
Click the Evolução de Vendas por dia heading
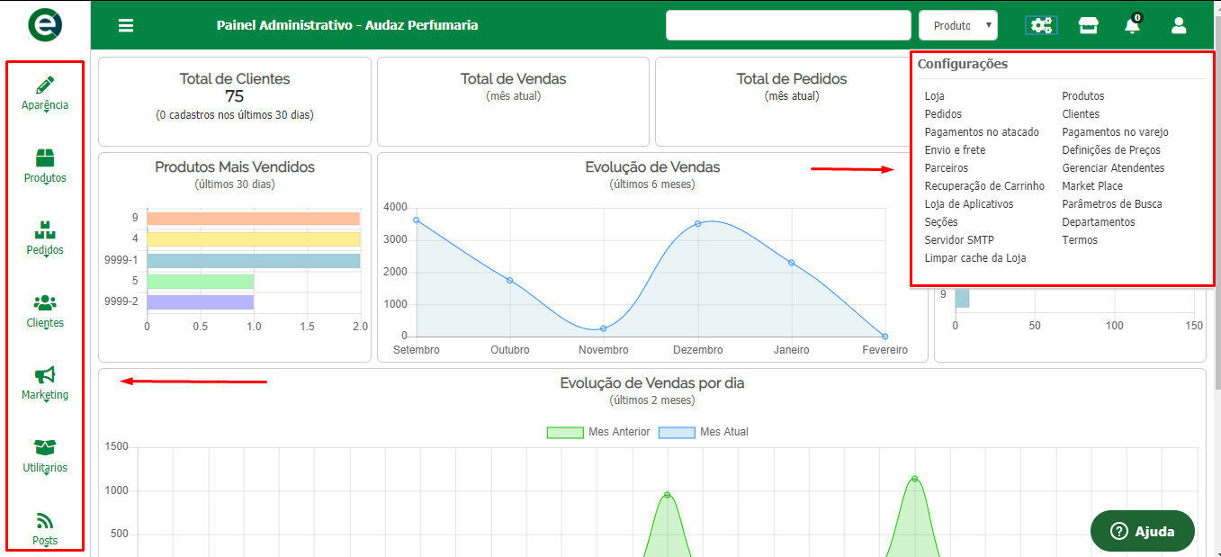(652, 383)
